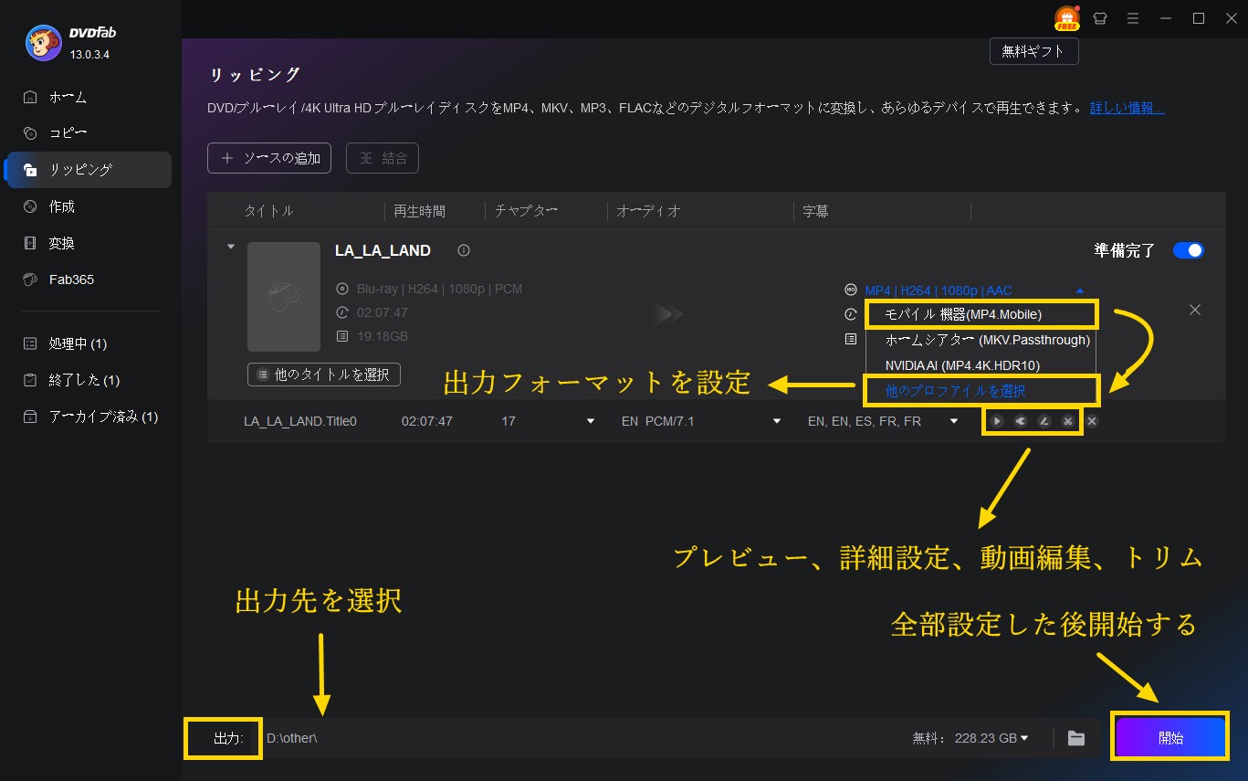Go to ホーム in sidebar

tap(89, 97)
